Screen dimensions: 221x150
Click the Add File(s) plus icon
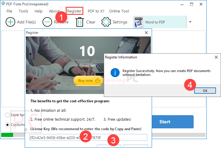pos(10,22)
